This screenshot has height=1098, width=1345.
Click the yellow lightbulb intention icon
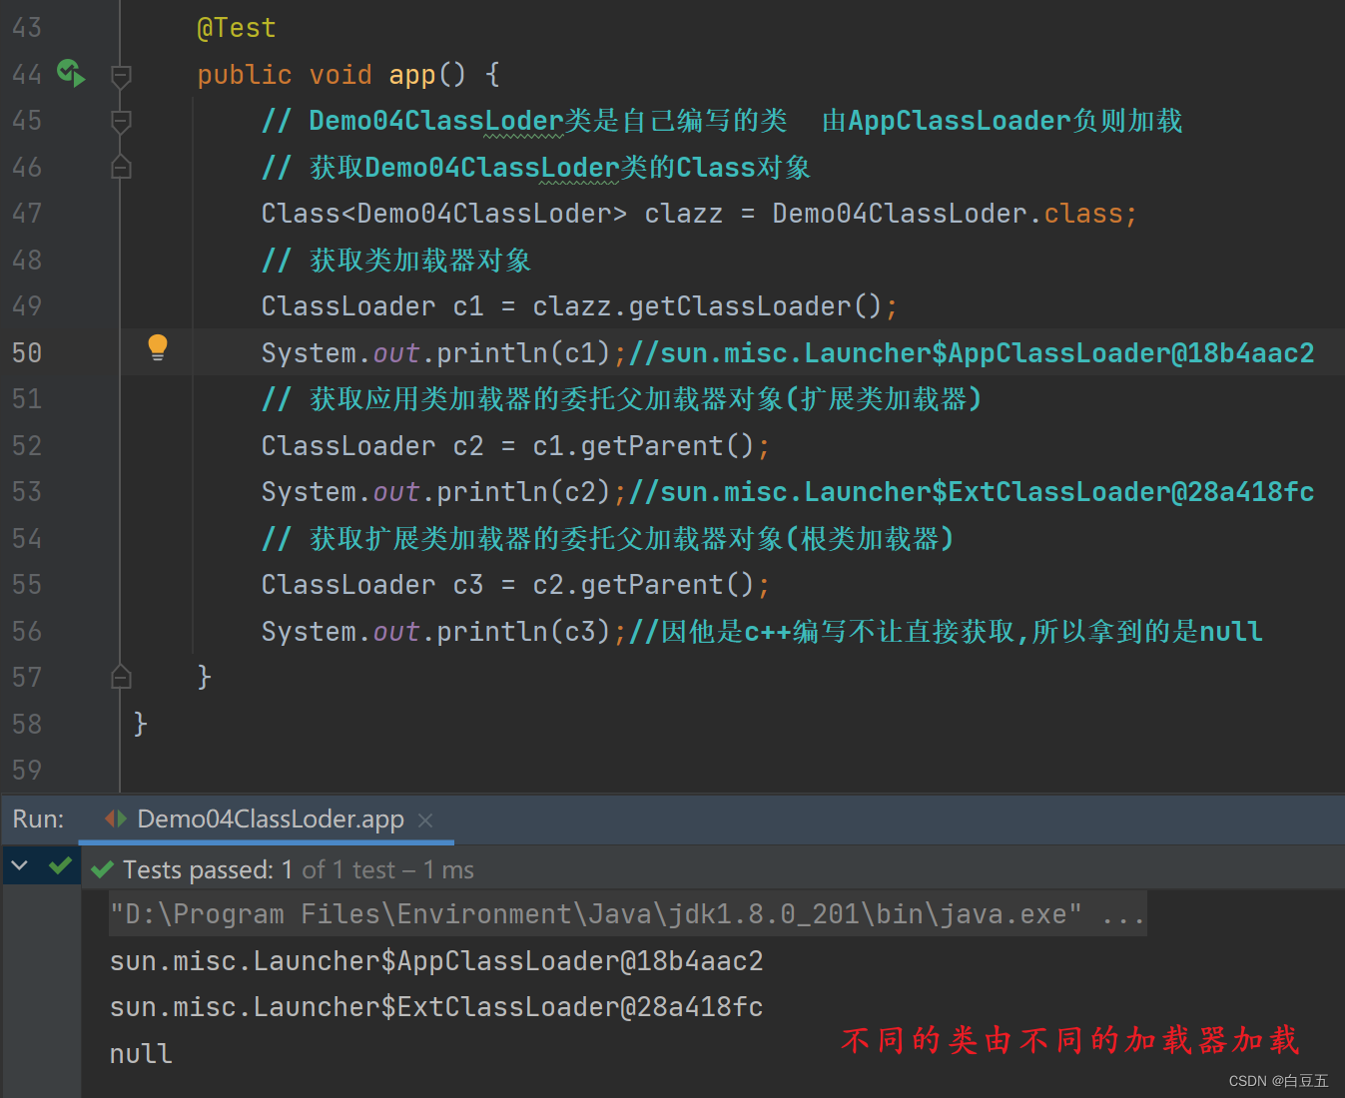coord(158,347)
